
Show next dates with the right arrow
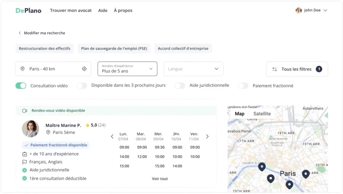tap(207, 136)
